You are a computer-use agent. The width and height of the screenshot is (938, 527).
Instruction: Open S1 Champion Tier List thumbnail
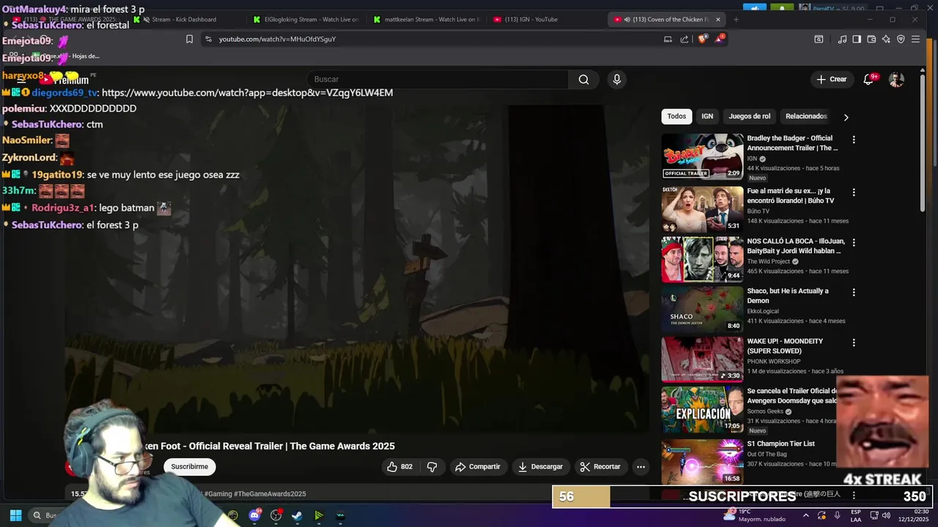point(702,461)
